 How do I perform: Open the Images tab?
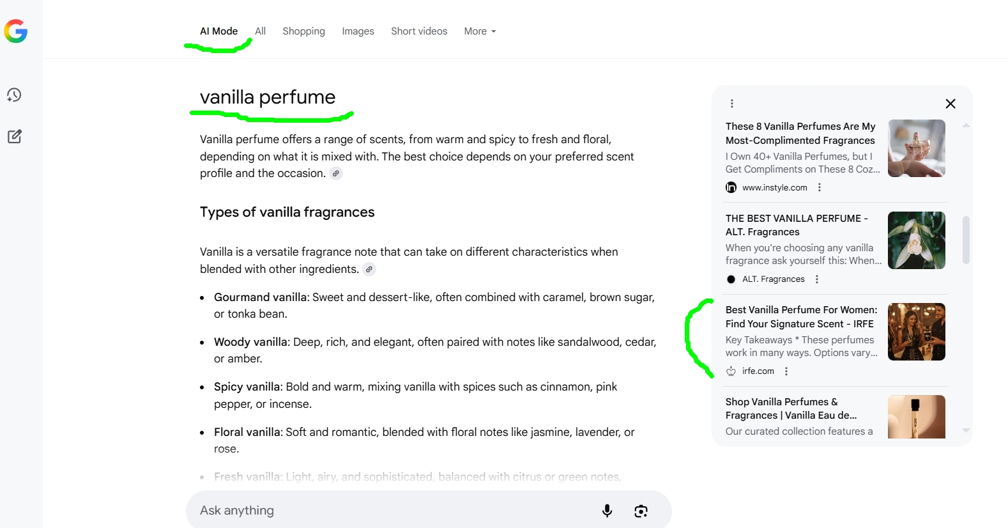tap(358, 31)
